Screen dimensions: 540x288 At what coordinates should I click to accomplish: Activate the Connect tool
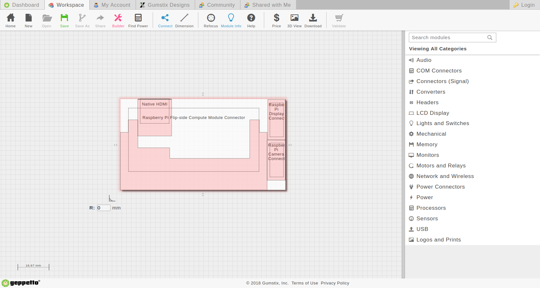pos(165,21)
